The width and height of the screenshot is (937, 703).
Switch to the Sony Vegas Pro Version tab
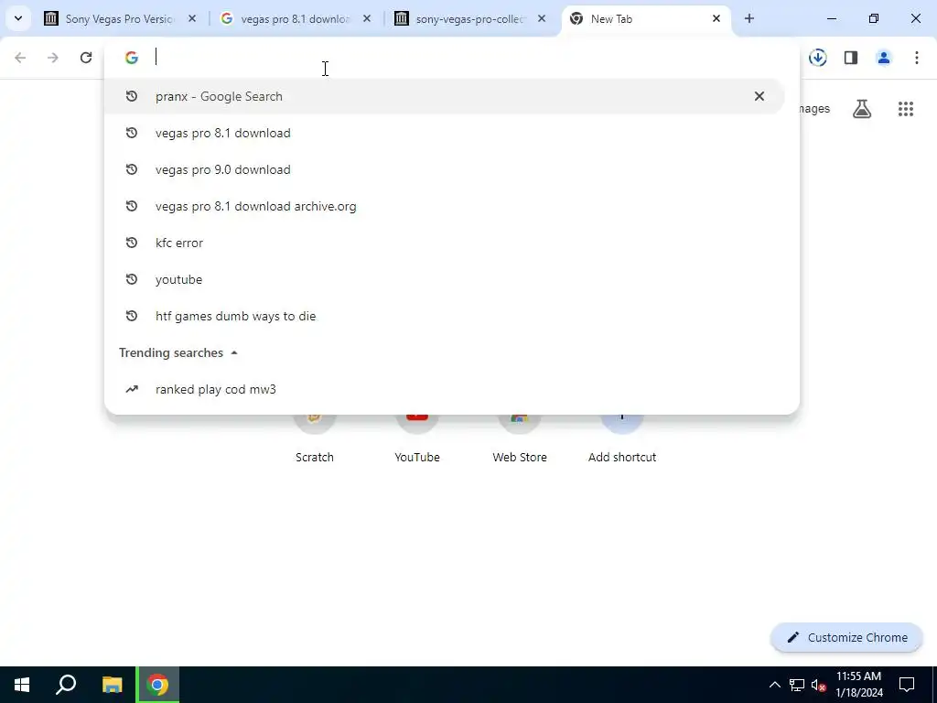[118, 18]
